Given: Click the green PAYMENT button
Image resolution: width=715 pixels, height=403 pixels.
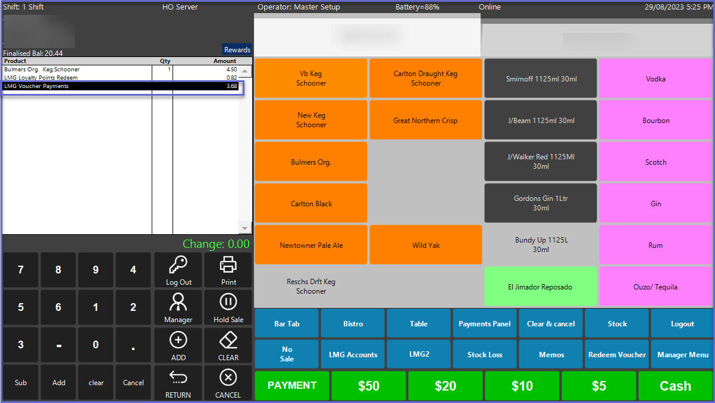Looking at the screenshot, I should coord(292,386).
